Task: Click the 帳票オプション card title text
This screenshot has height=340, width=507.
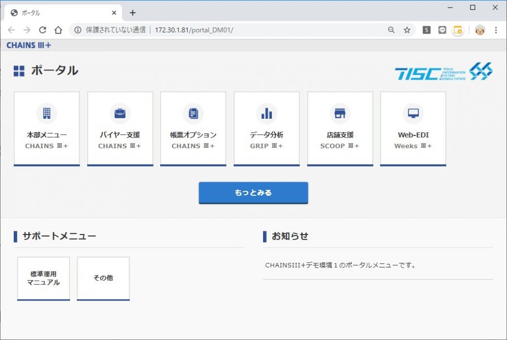Action: pos(193,134)
